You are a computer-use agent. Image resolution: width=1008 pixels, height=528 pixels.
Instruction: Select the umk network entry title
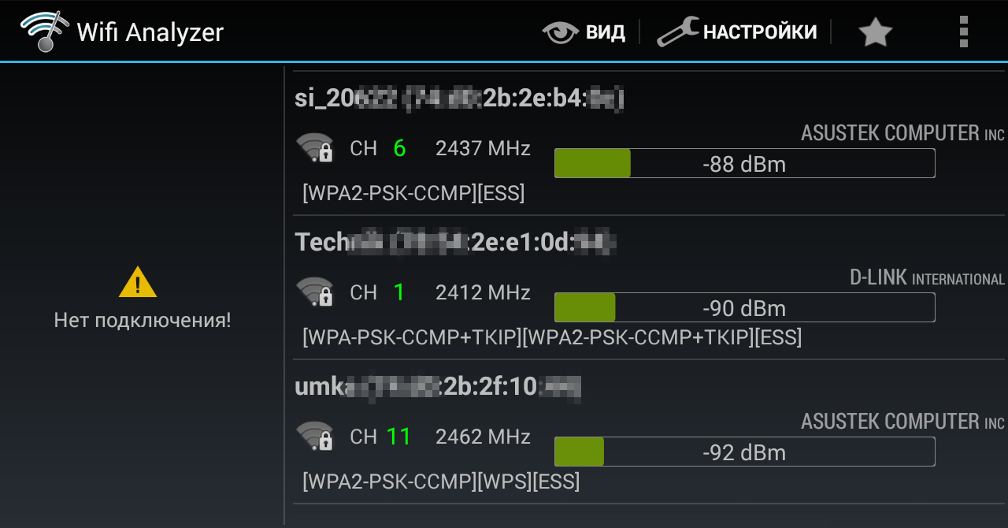pyautogui.click(x=437, y=386)
